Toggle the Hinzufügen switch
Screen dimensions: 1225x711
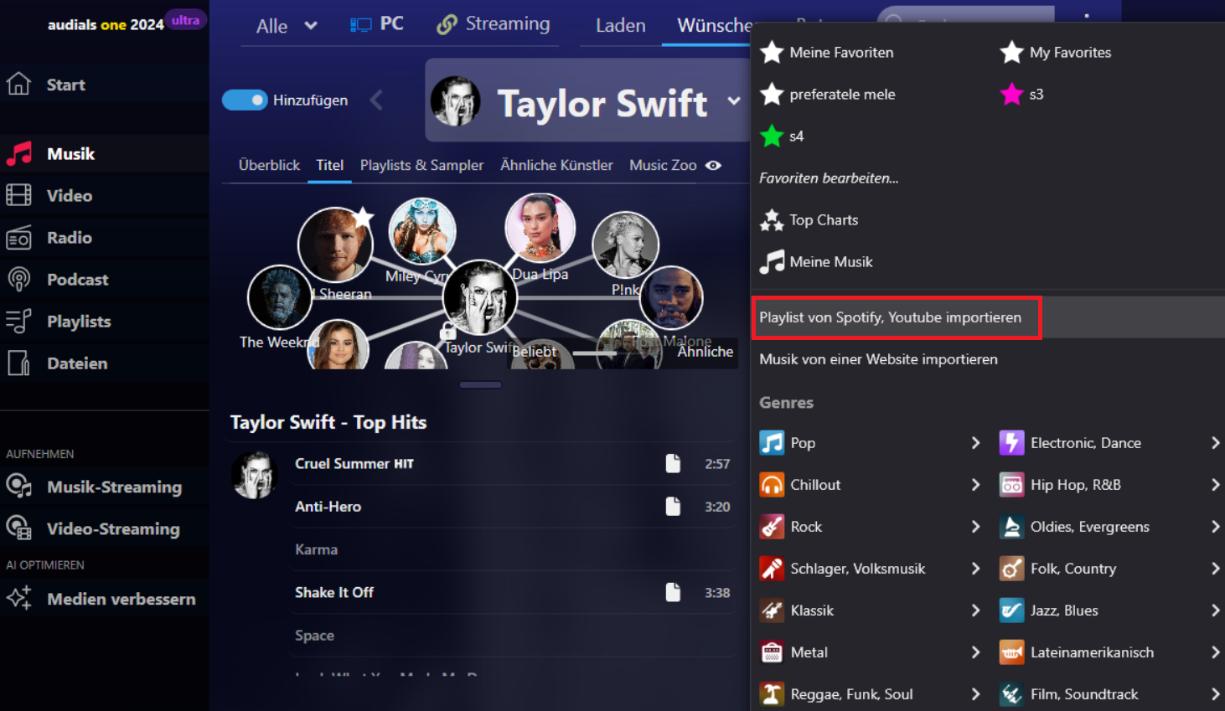click(x=245, y=100)
